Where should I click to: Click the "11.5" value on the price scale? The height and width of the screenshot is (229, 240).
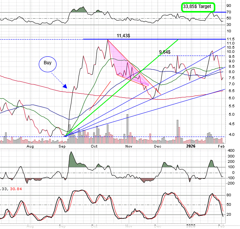pyautogui.click(x=230, y=39)
